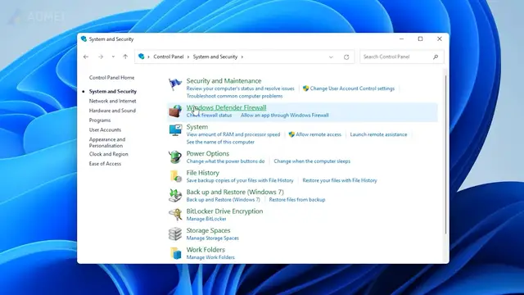Click Allow an app through Windows Firewall
Image resolution: width=524 pixels, height=295 pixels.
pos(285,116)
